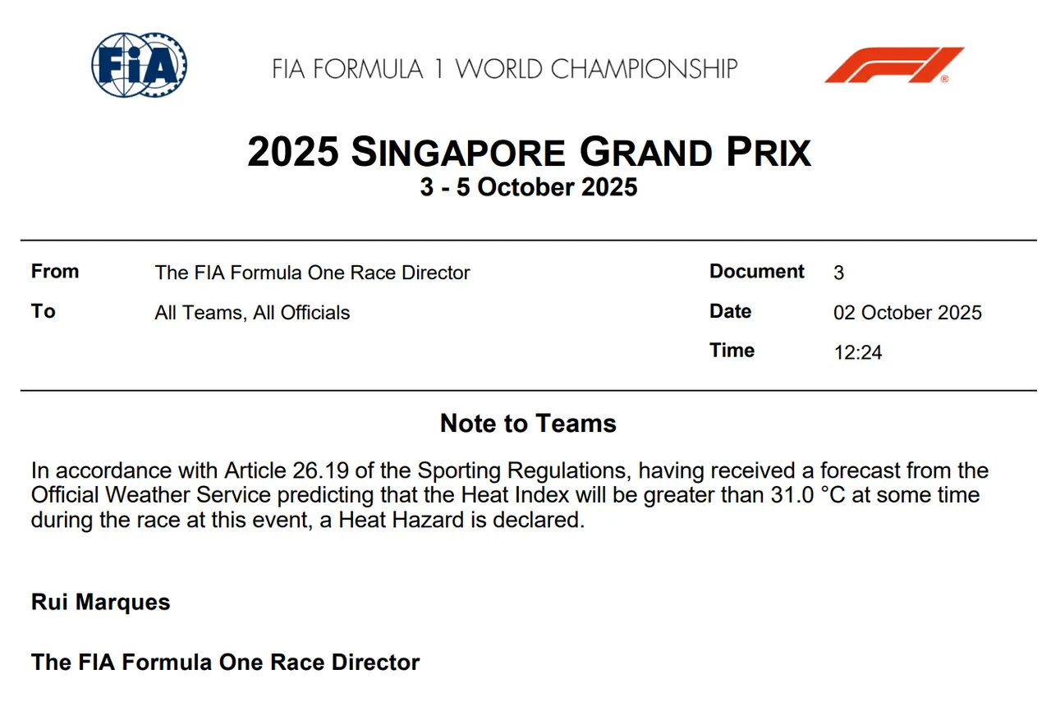Click the bold Document label

[756, 272]
